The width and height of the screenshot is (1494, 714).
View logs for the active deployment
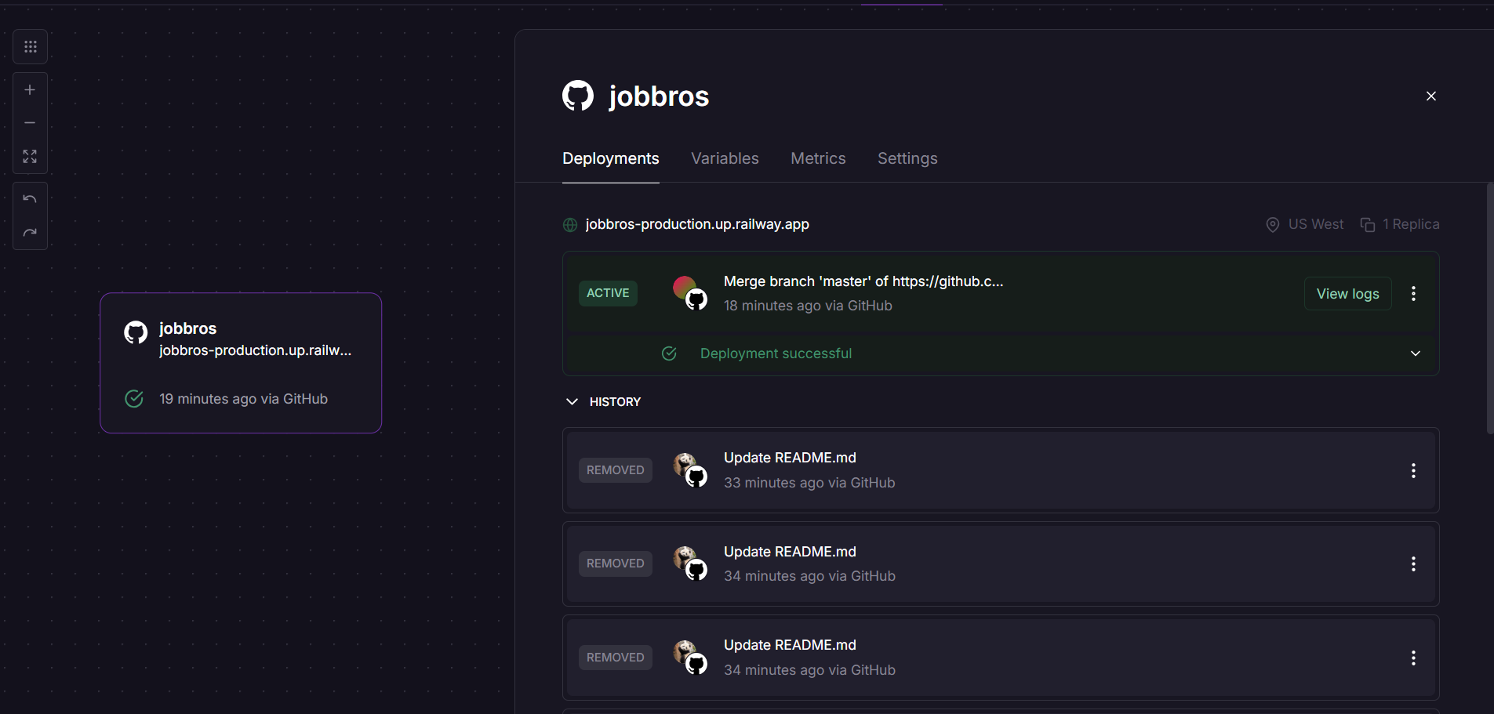pyautogui.click(x=1347, y=294)
